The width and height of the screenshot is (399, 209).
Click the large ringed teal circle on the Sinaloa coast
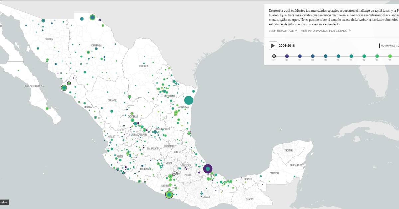(x=64, y=88)
